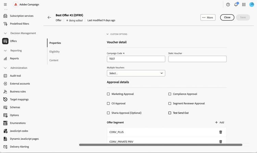The image size is (257, 153).
Task: Click the Dynamic JavaScript pages icon
Action: [5, 139]
